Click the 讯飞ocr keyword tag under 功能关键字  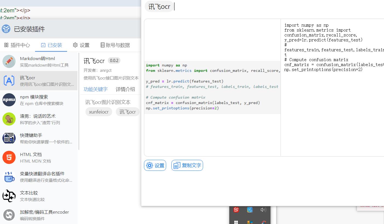coord(128,112)
